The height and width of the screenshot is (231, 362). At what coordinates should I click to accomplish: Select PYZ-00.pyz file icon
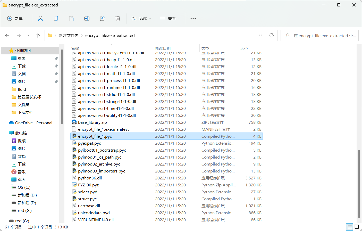point(74,185)
